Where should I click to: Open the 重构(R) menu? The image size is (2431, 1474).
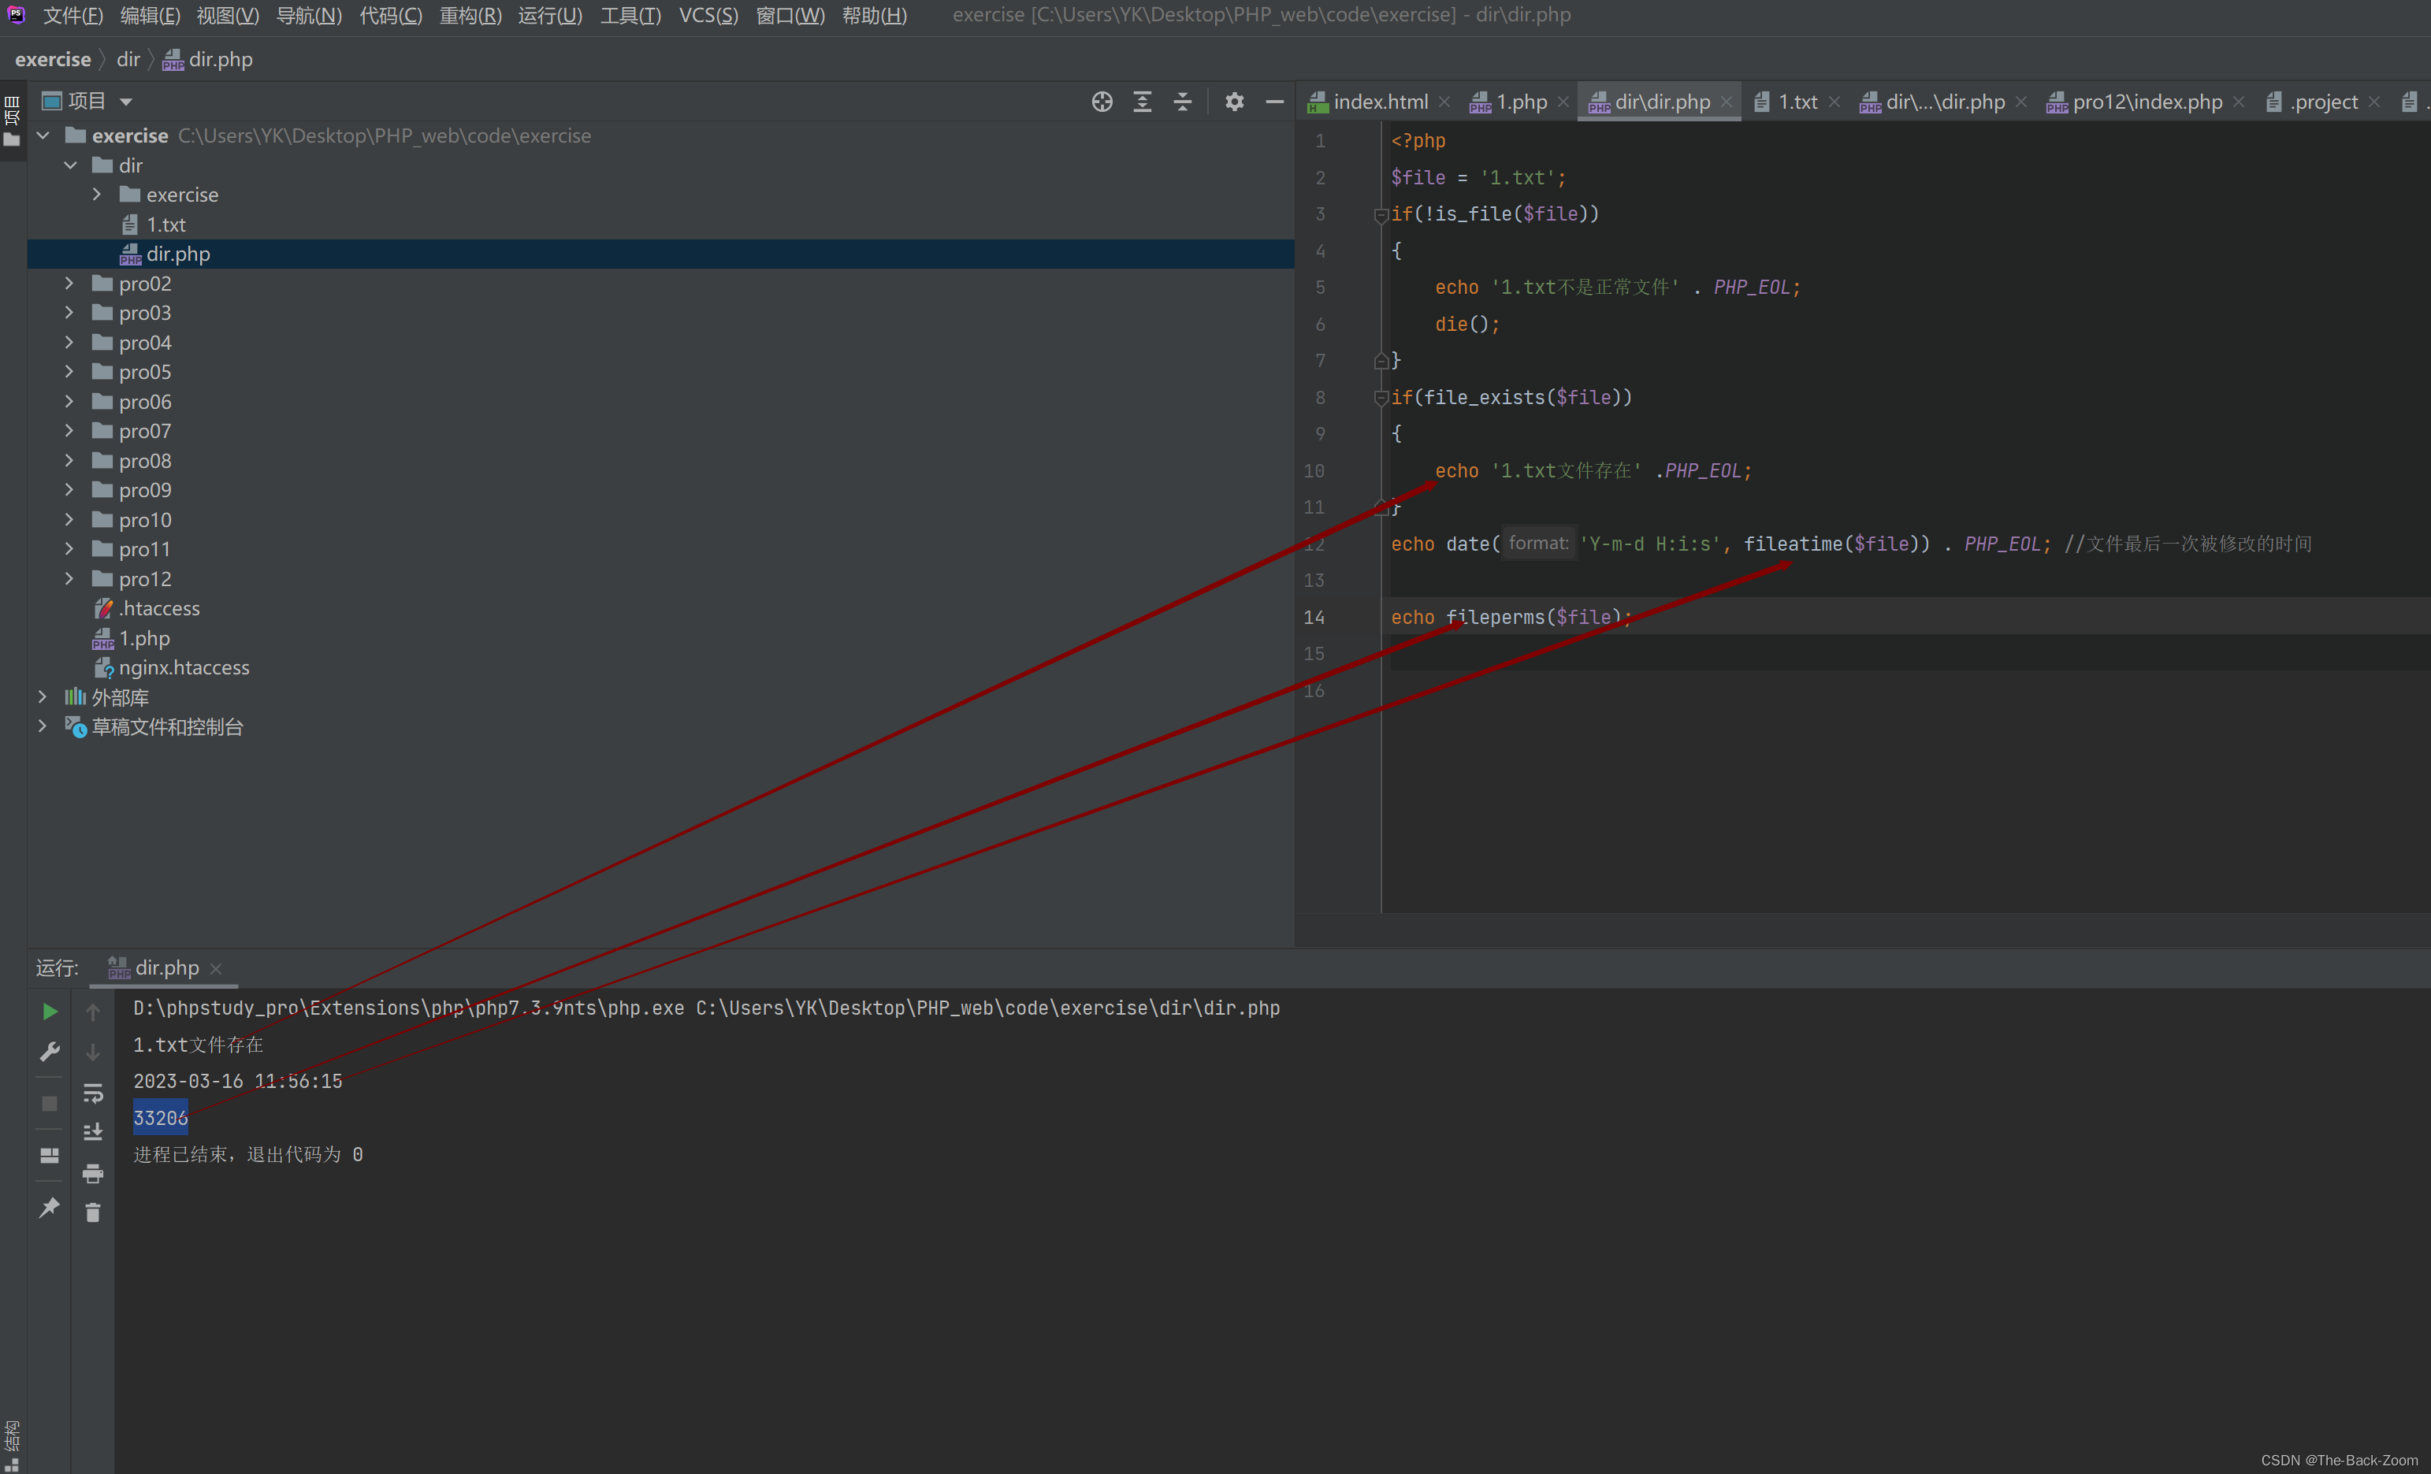470,16
